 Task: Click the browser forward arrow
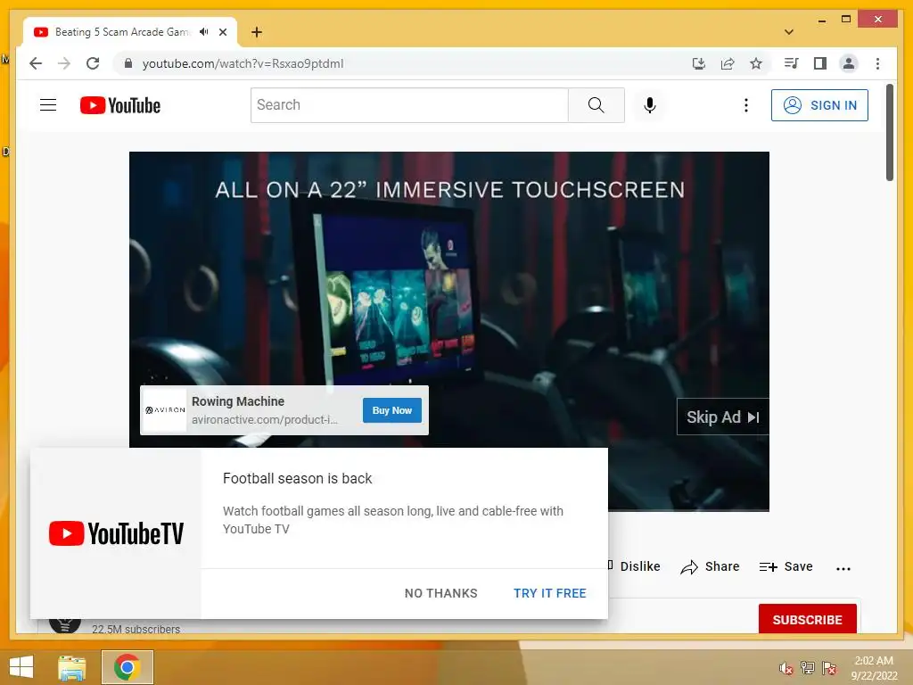point(64,63)
